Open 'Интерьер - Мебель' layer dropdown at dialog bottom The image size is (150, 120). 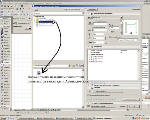click(x=103, y=106)
